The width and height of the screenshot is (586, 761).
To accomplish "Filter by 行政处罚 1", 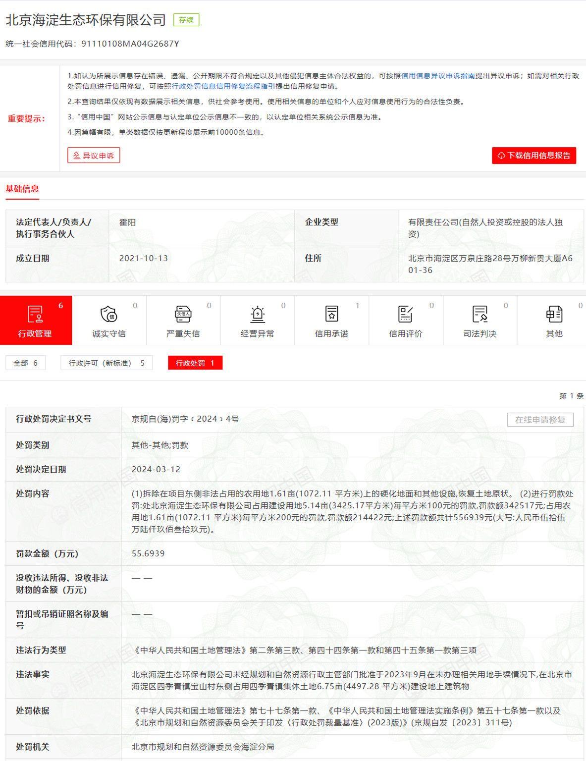I will click(195, 363).
